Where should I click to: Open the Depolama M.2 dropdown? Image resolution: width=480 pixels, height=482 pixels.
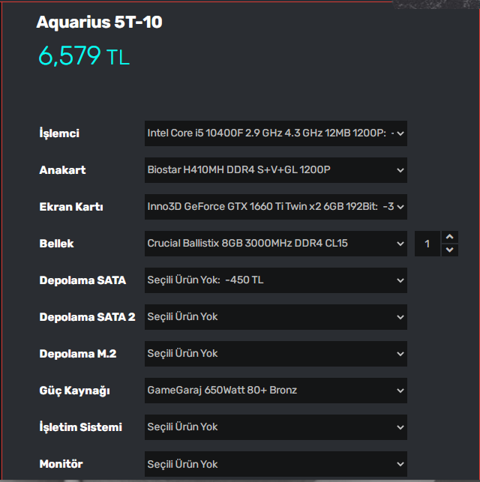275,354
